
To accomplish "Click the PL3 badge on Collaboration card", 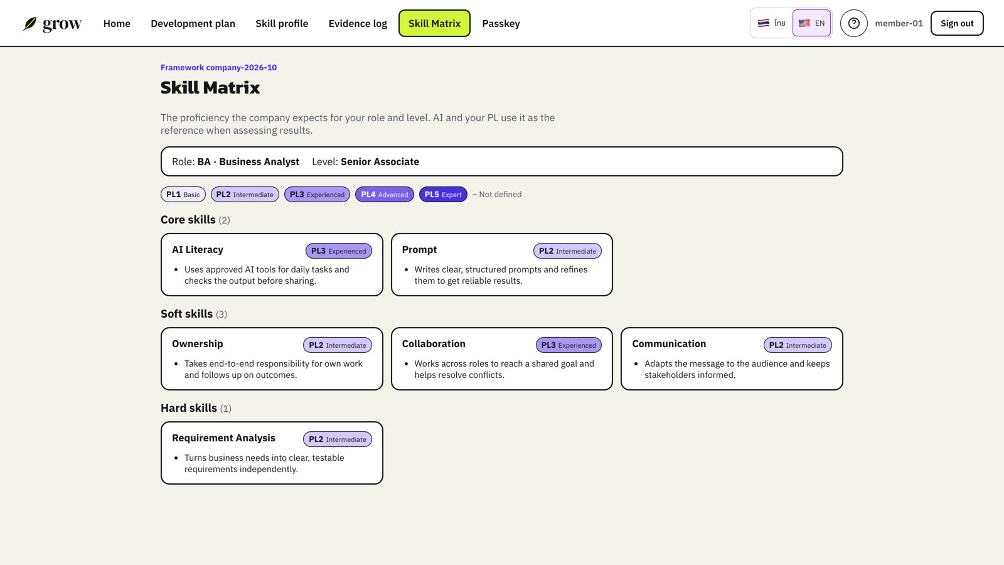I will (x=569, y=345).
